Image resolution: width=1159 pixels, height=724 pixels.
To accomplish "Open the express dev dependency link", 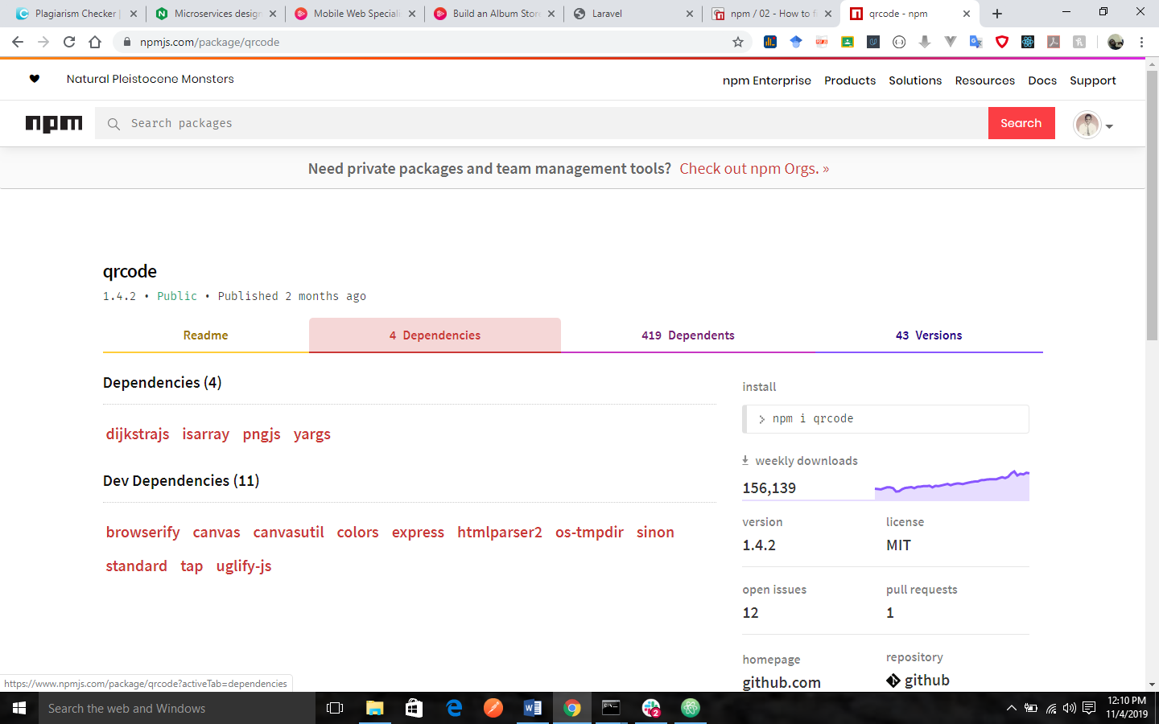I will 418,533.
